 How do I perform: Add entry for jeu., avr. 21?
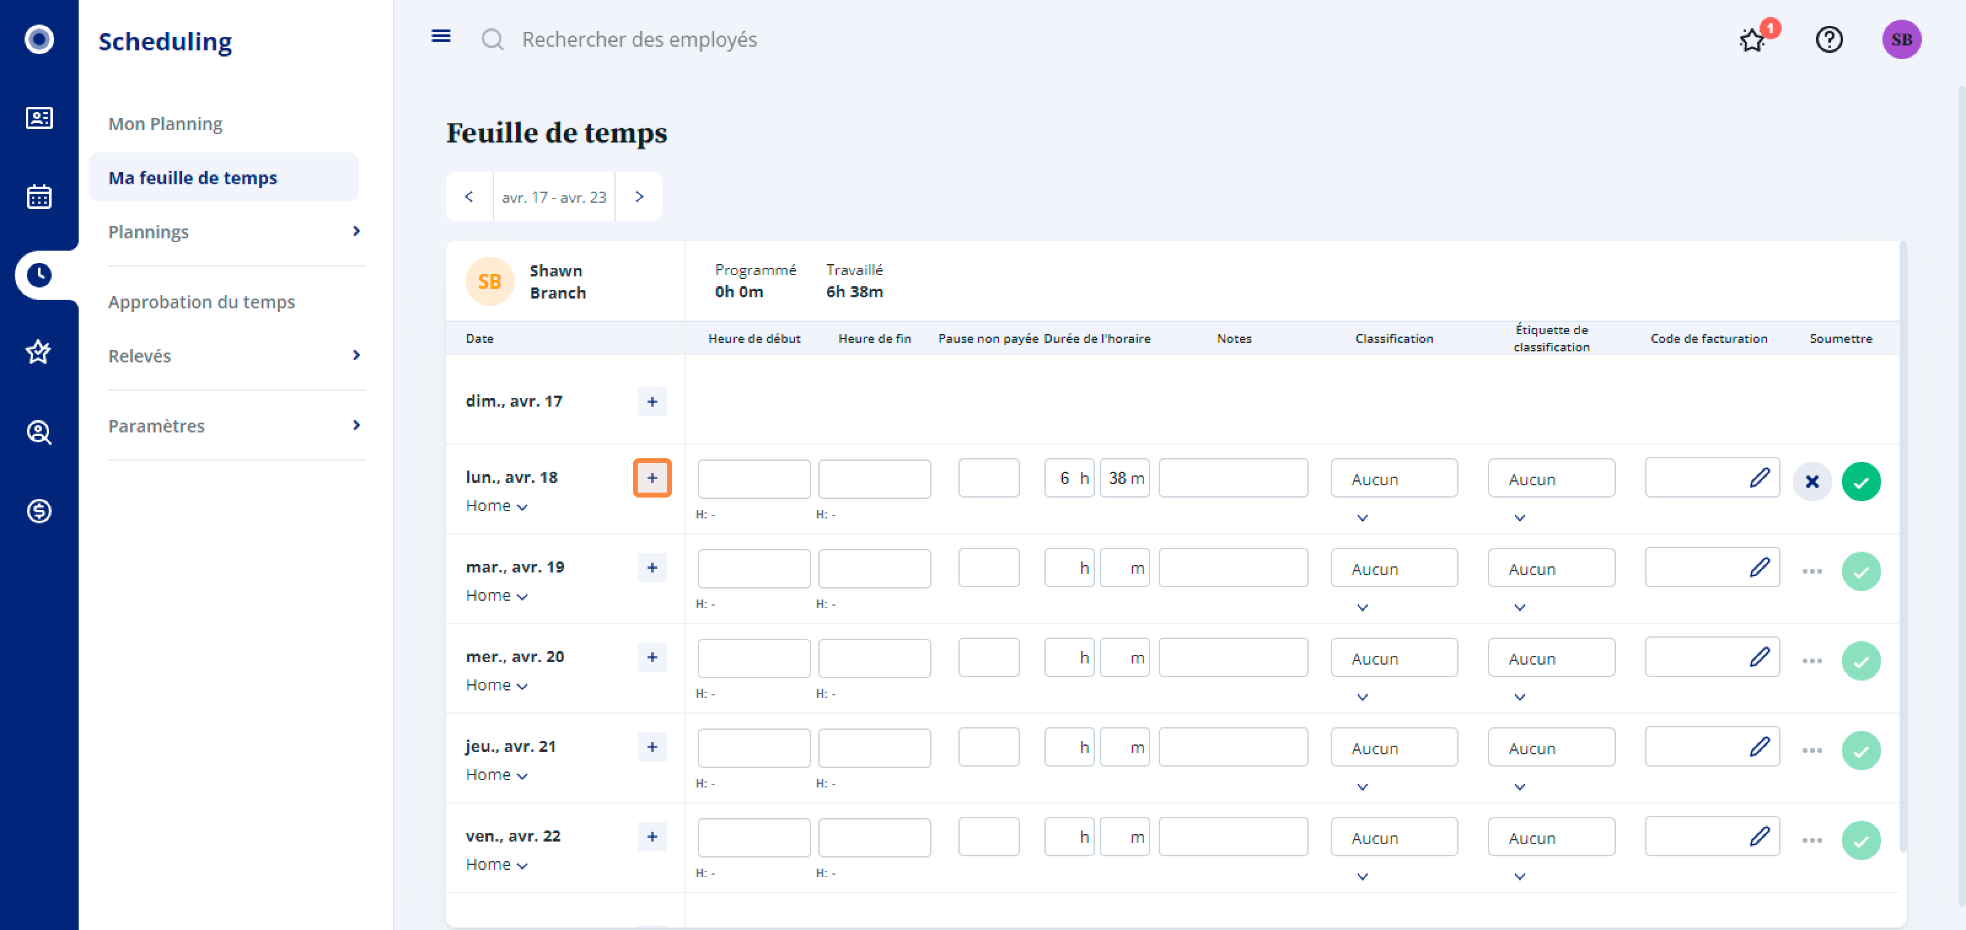coord(652,747)
